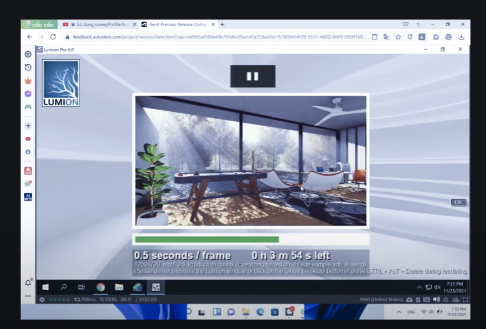Add a new sidebar shortcut with plus

point(28,126)
